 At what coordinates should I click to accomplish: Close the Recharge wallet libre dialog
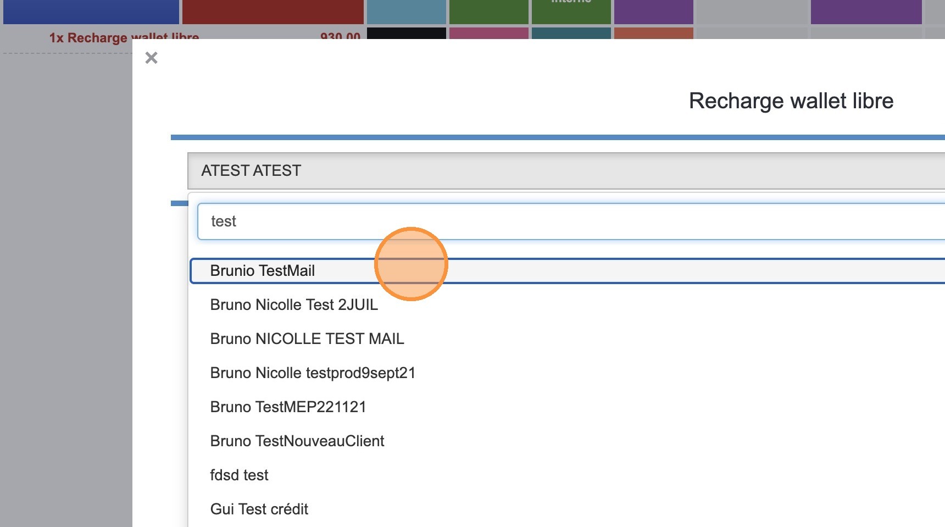coord(151,58)
